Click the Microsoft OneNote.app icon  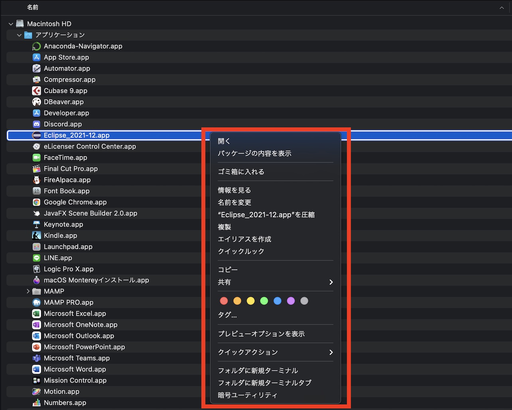(x=36, y=325)
